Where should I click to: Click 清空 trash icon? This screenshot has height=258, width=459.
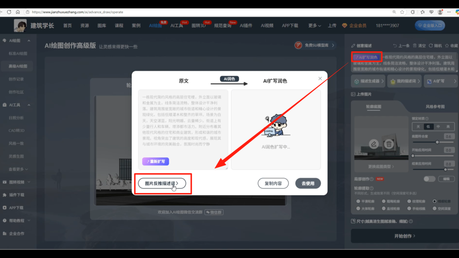(x=414, y=45)
